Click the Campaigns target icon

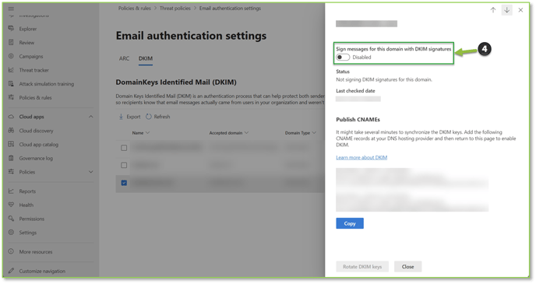(x=11, y=56)
